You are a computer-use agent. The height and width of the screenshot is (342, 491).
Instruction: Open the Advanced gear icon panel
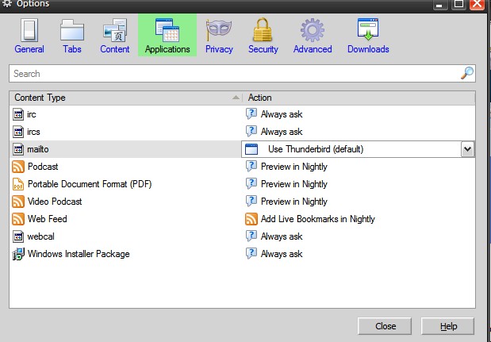(x=313, y=32)
